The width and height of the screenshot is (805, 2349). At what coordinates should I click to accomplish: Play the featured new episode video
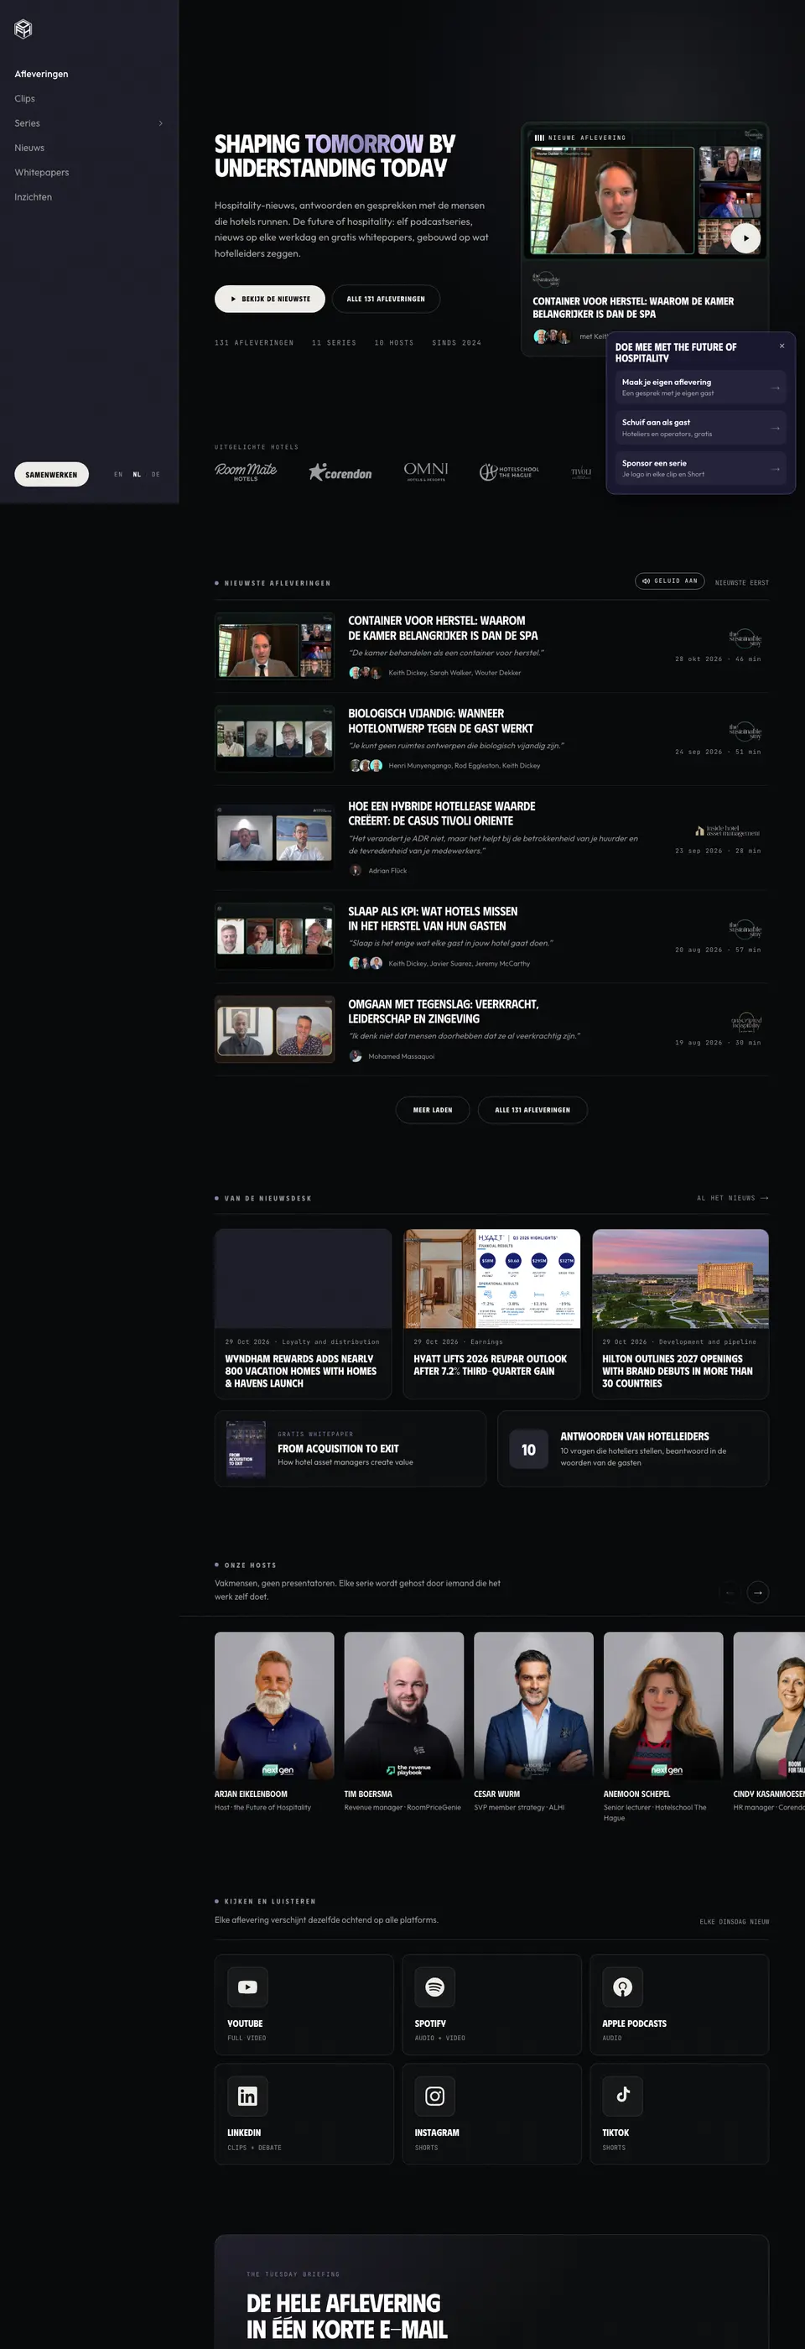coord(745,238)
